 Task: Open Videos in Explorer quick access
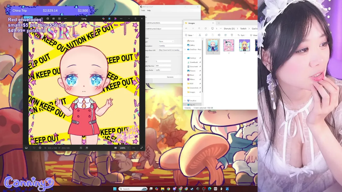pyautogui.click(x=191, y=79)
